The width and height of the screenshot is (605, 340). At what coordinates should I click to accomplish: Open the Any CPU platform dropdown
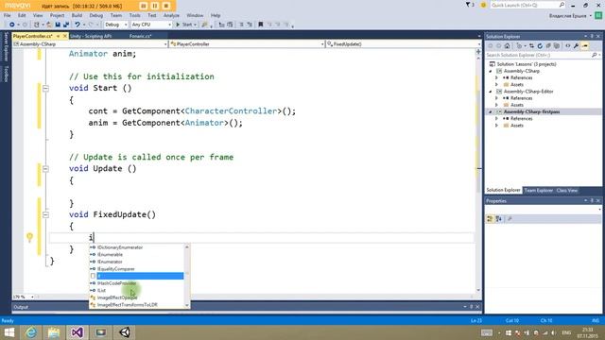151,25
